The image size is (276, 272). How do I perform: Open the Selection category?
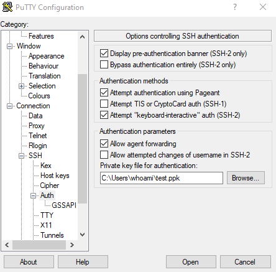click(x=42, y=86)
